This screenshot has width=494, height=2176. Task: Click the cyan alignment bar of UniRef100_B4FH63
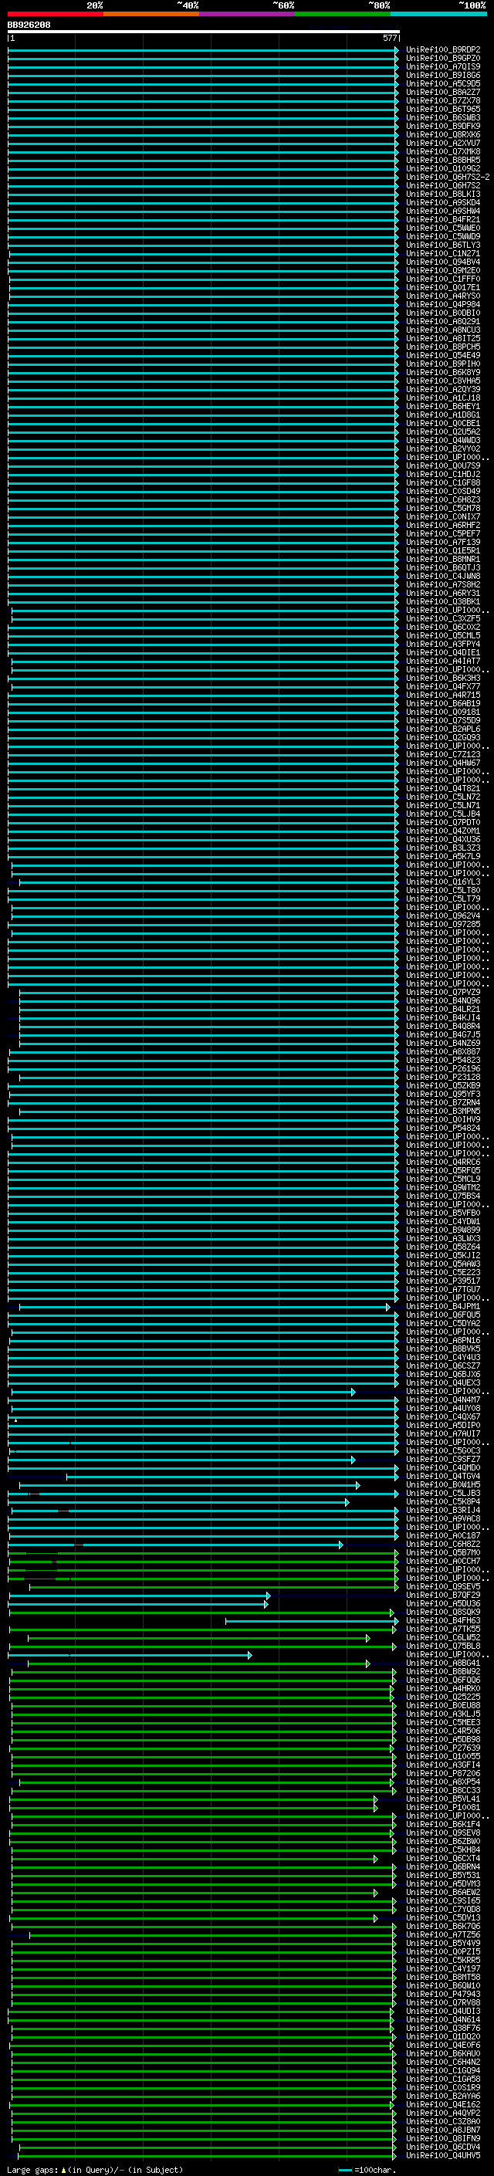[312, 1620]
